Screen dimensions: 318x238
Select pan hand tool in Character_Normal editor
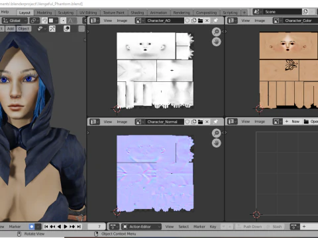point(217,143)
